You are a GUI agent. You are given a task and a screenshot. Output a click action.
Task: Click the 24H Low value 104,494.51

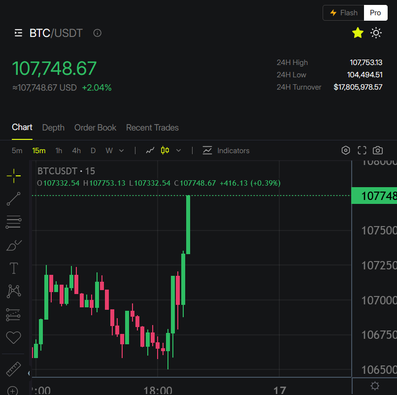pos(364,75)
